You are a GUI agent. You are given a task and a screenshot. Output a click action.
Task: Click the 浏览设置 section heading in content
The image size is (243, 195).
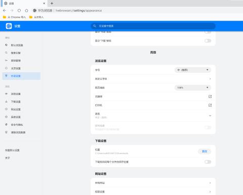(x=101, y=61)
